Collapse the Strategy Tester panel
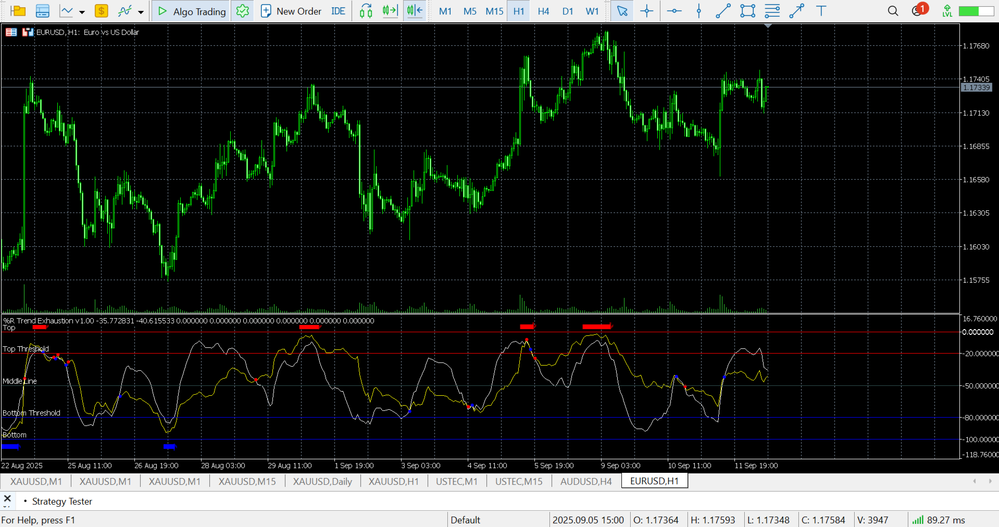 click(x=7, y=499)
